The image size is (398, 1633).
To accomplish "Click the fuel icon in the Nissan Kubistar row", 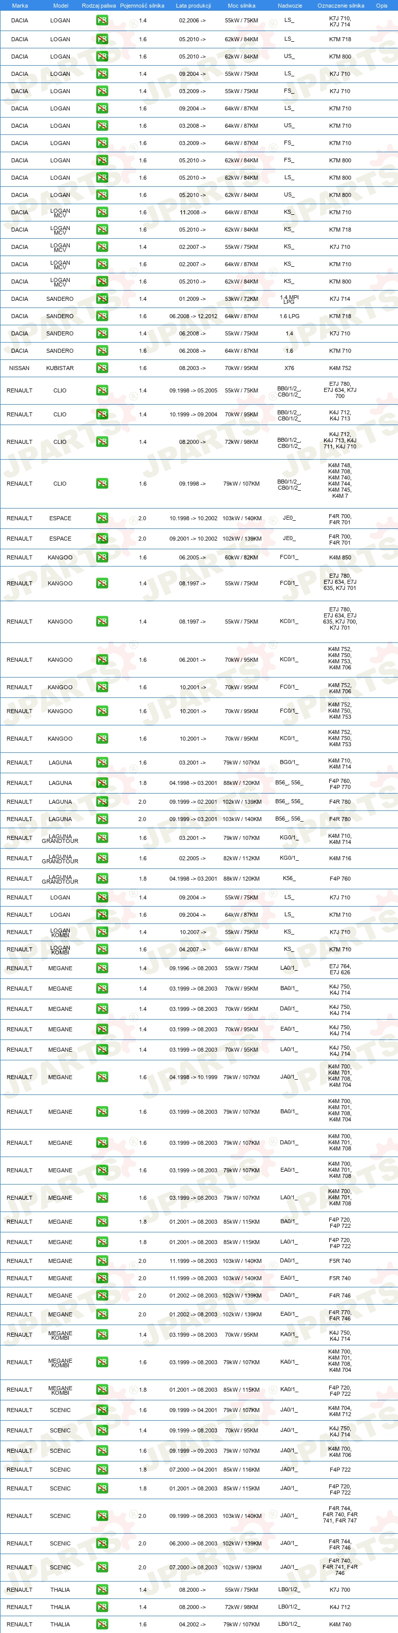I will pyautogui.click(x=101, y=368).
